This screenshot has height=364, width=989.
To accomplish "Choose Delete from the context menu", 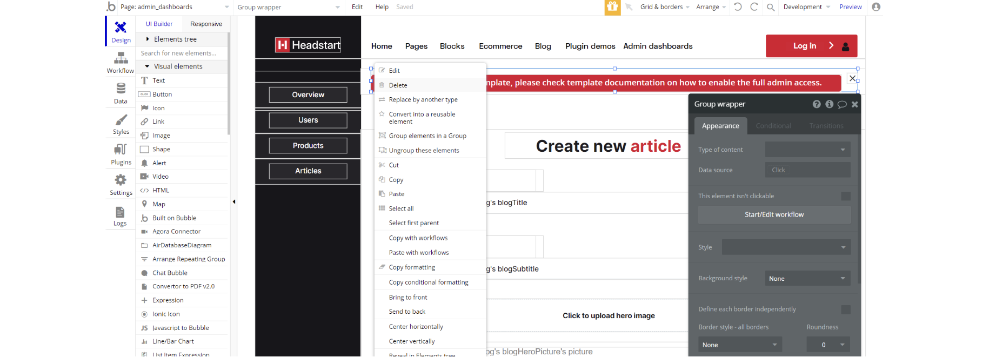I will [398, 85].
